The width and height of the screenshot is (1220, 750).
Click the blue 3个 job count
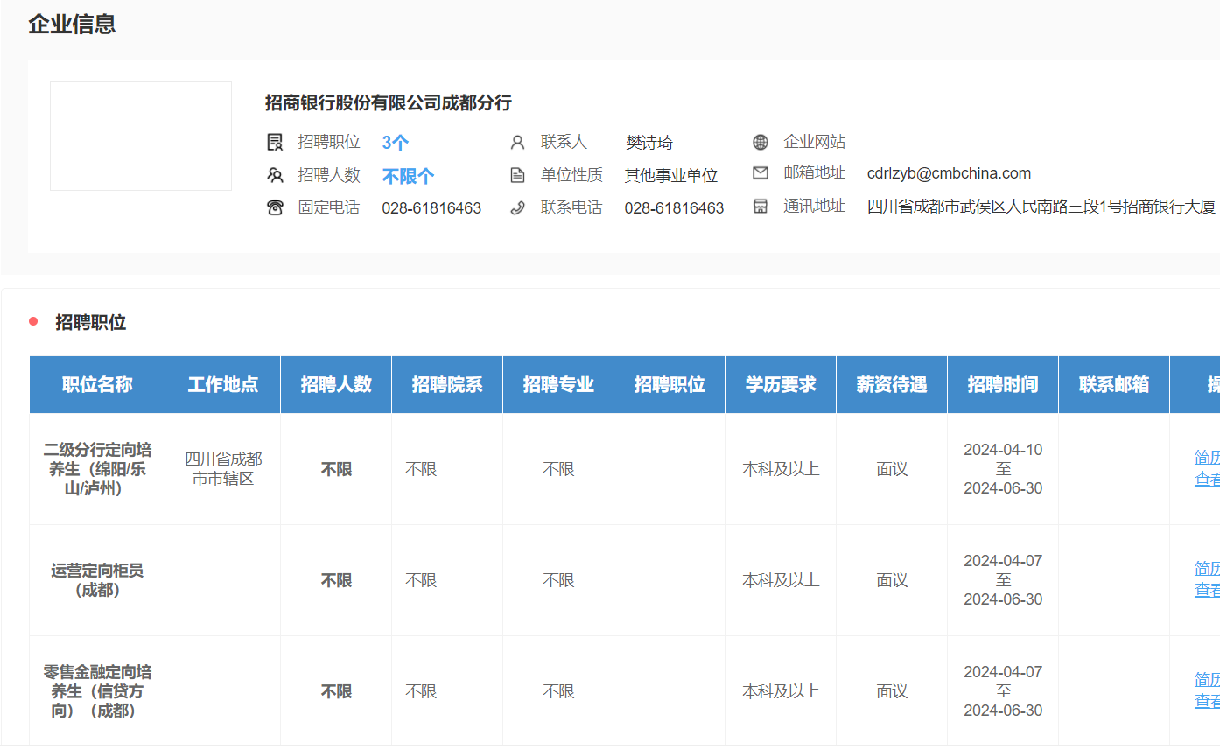click(x=396, y=143)
